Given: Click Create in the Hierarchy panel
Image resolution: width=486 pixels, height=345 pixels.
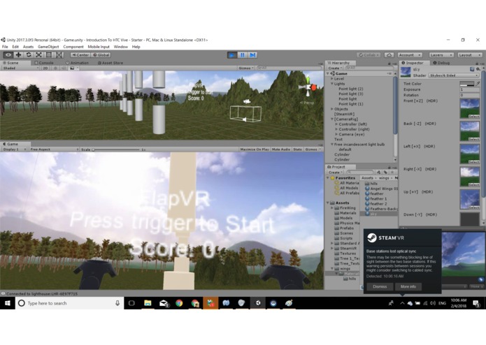Looking at the screenshot, I should point(335,68).
